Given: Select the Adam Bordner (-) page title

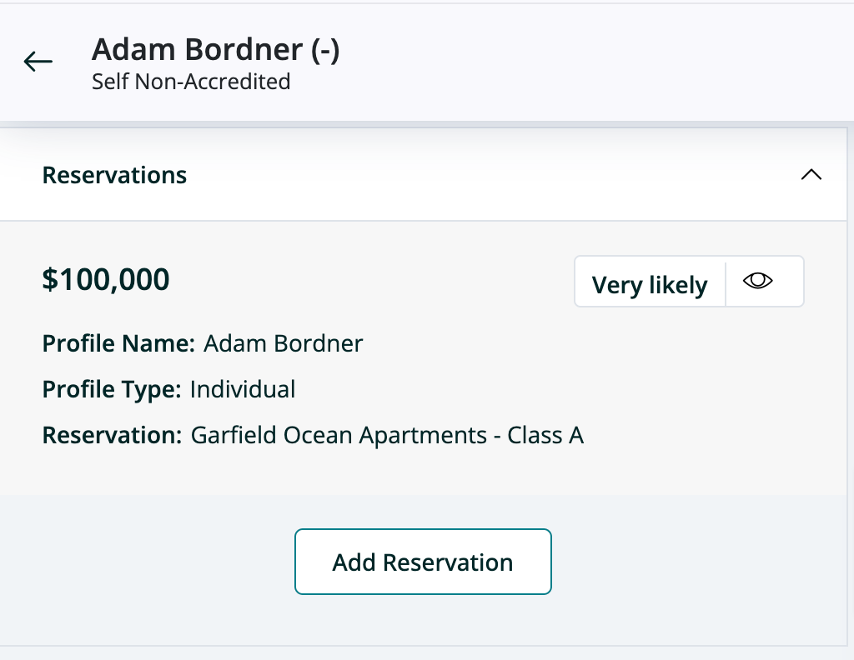Looking at the screenshot, I should (x=215, y=50).
